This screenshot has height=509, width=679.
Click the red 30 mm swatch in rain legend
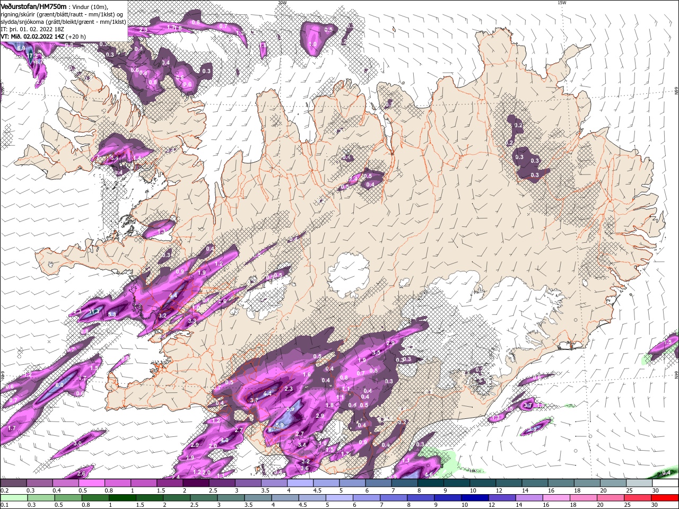665,497
